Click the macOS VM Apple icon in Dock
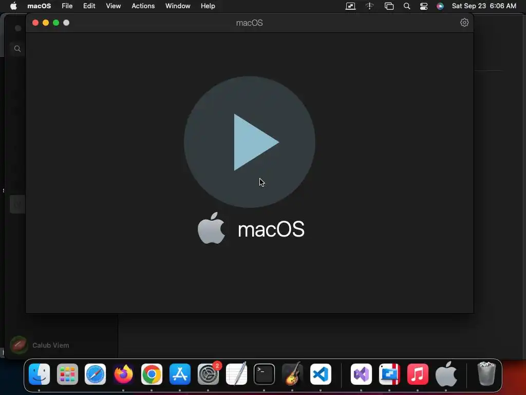Screen dimensions: 526x395 (x=446, y=374)
